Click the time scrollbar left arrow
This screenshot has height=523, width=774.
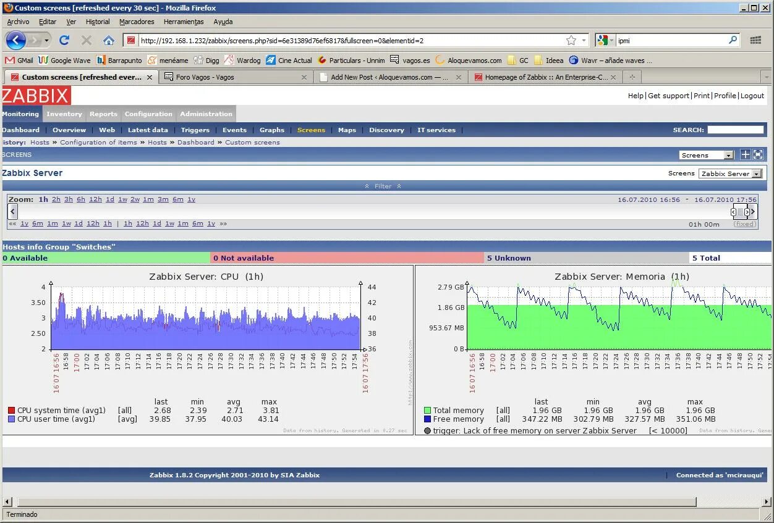12,212
